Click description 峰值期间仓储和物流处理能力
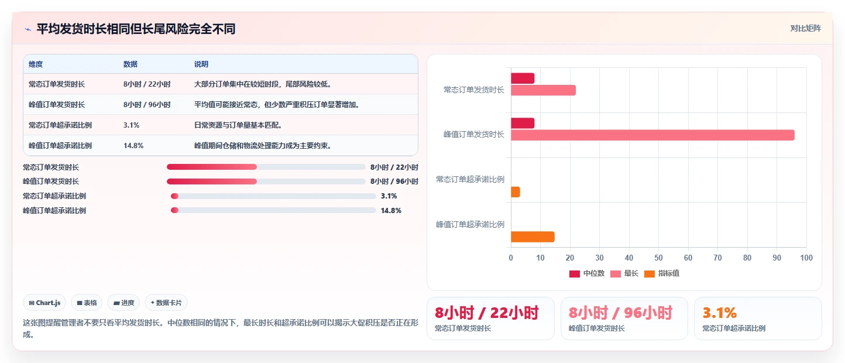Screen dimensions: 845x363 click(x=264, y=146)
